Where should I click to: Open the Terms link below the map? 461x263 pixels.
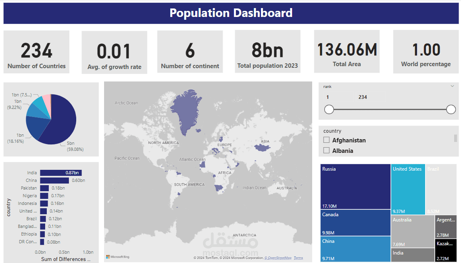298,257
